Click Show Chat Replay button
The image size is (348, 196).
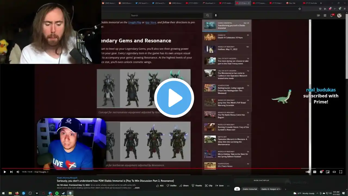click(x=261, y=180)
